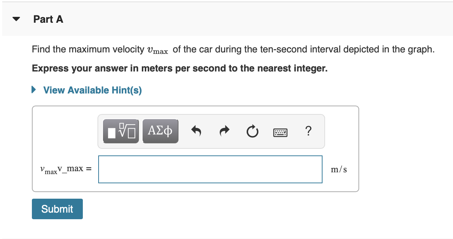Open the keyboard shortcuts icon
453x239 pixels.
tap(280, 132)
